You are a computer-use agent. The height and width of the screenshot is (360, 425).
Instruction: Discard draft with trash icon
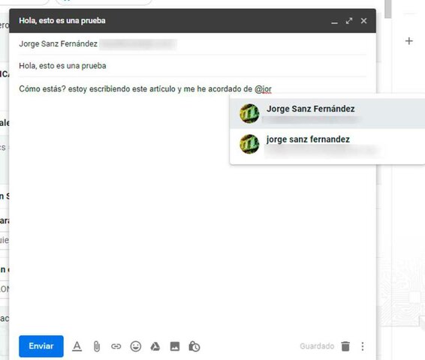(x=345, y=346)
